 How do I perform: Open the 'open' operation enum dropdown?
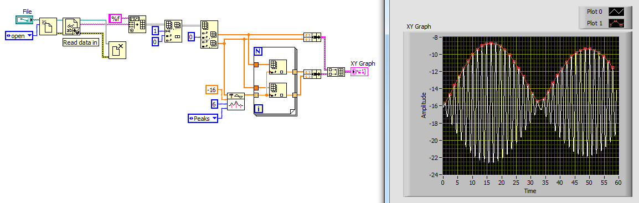pos(19,36)
